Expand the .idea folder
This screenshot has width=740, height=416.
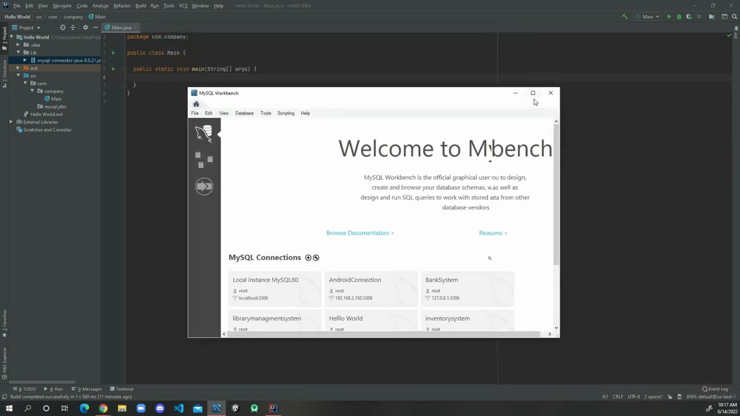click(x=18, y=44)
